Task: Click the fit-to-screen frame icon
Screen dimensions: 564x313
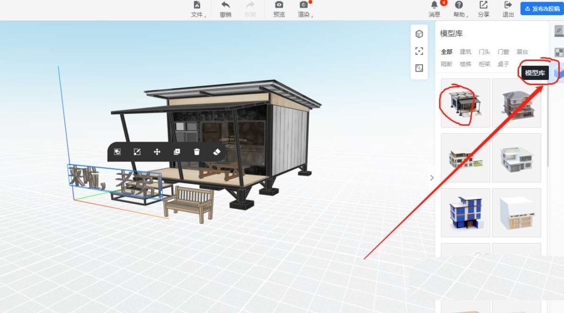Action: coord(419,51)
